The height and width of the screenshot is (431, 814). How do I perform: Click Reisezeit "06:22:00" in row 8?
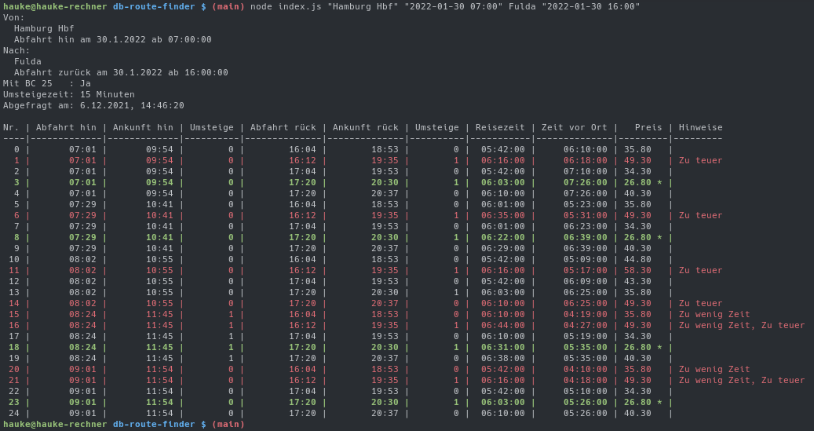point(502,237)
